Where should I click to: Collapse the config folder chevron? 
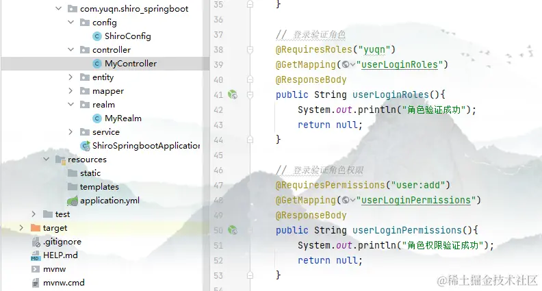point(71,22)
